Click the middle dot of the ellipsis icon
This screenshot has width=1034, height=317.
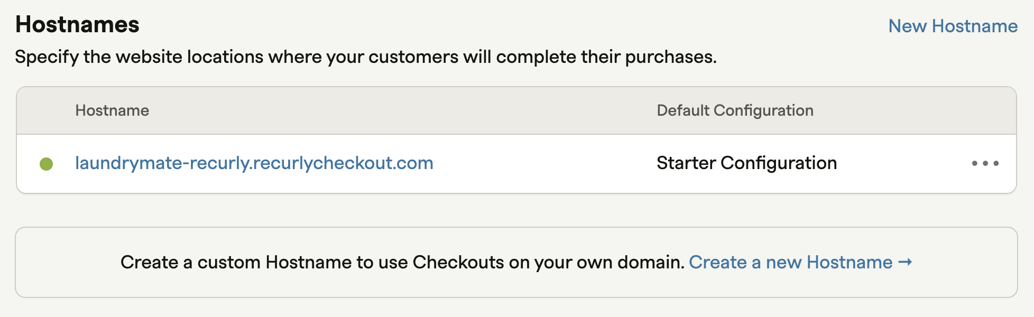[x=985, y=163]
